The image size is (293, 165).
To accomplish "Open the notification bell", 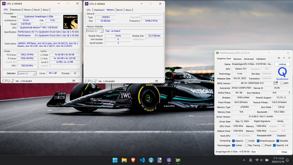I will 287,160.
